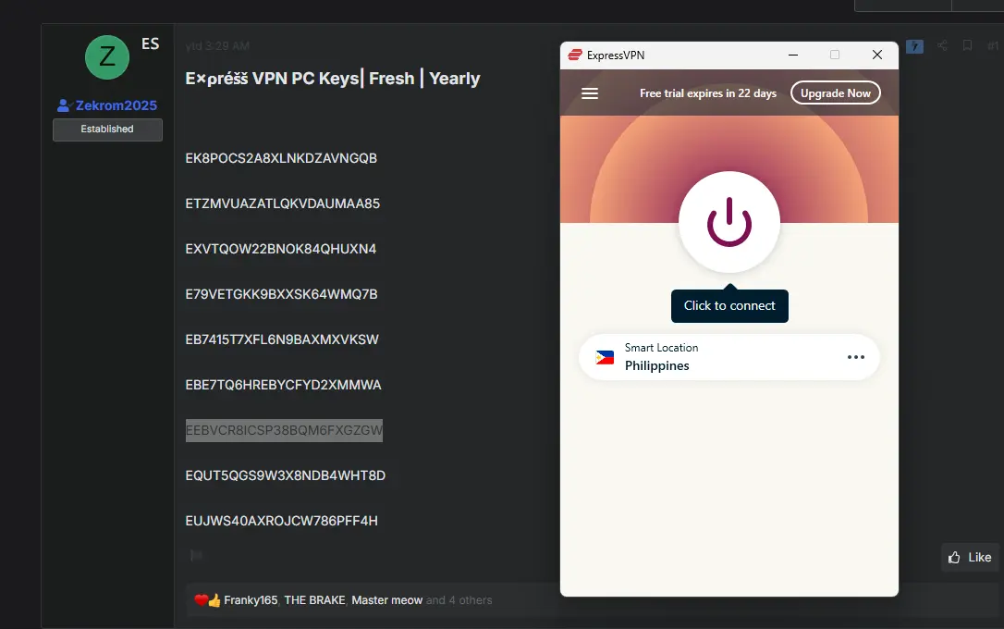This screenshot has width=1004, height=629.
Task: Show 'and 4 others' reactions list
Action: 459,600
